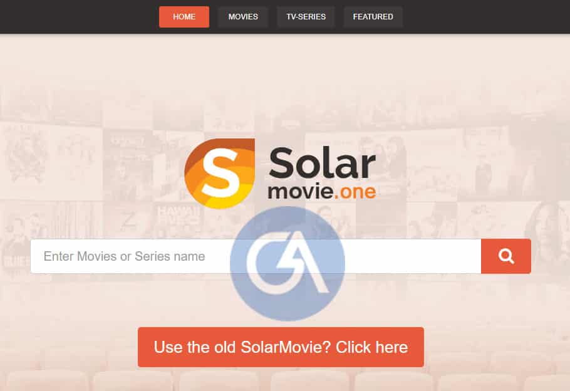Open the FEATURED tab
Image resolution: width=570 pixels, height=391 pixels.
pyautogui.click(x=373, y=17)
